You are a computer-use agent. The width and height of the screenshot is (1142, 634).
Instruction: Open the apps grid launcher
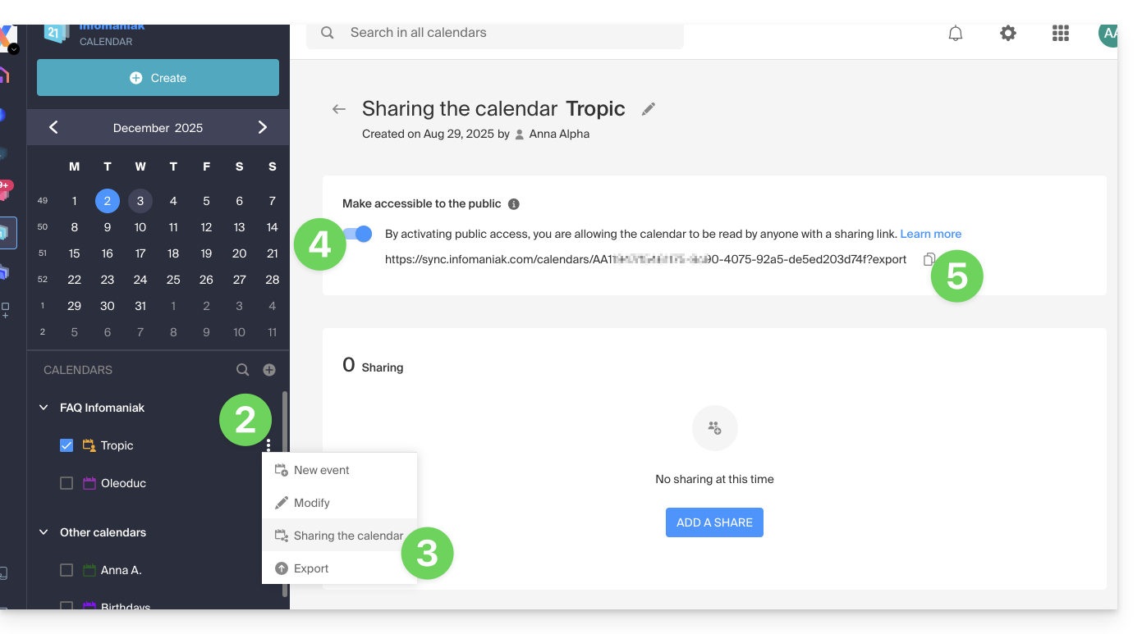pos(1060,34)
